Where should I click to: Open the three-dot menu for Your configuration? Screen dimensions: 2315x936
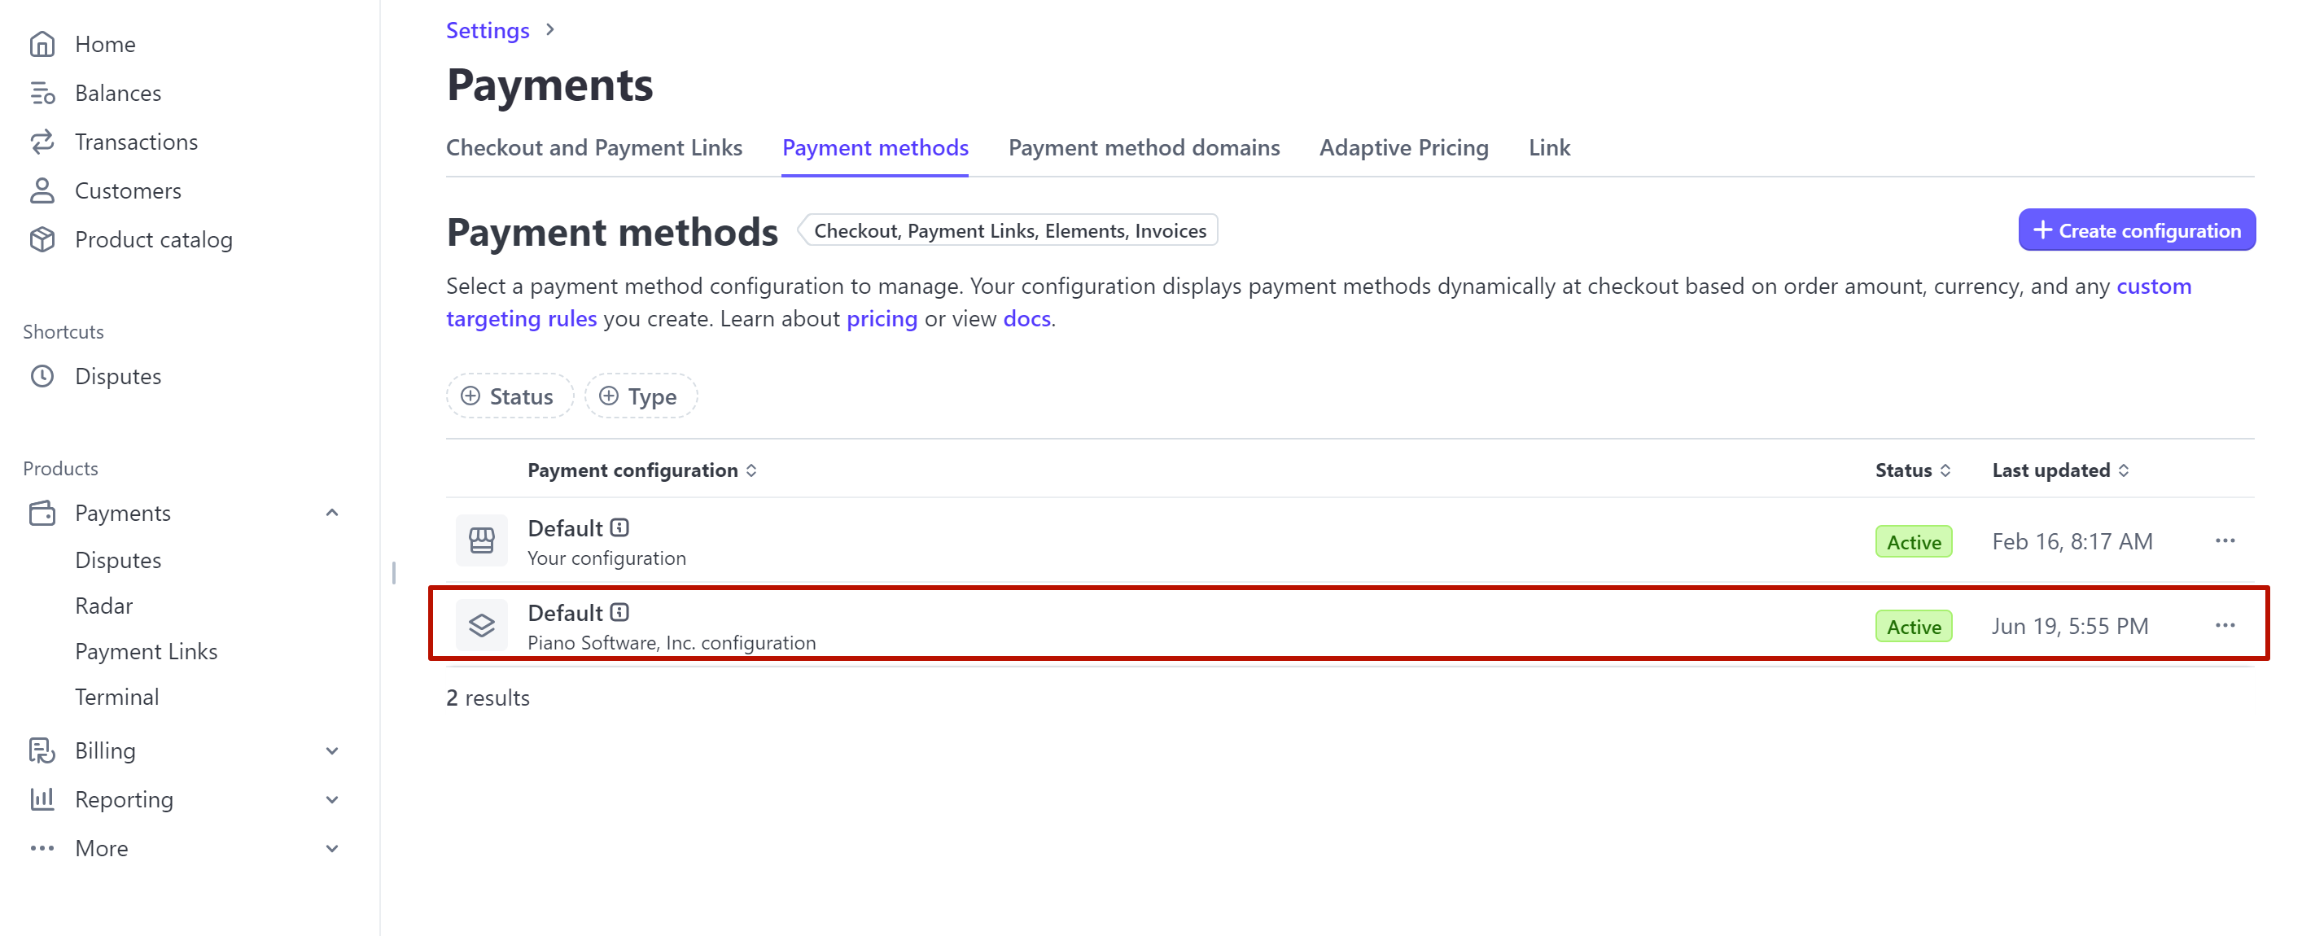pos(2225,540)
